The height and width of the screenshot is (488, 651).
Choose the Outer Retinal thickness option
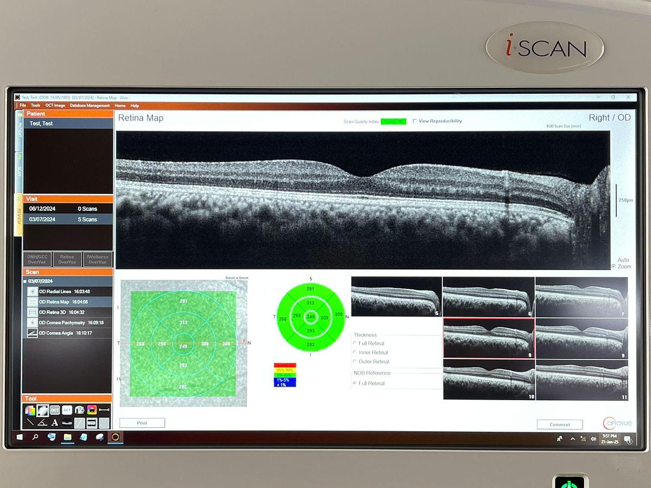[x=355, y=362]
